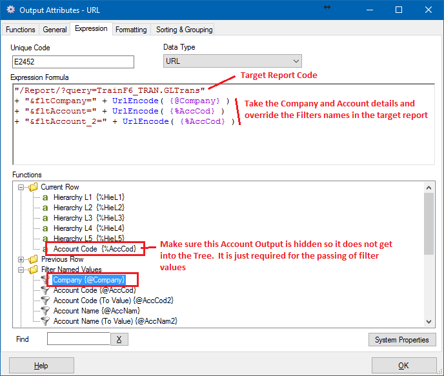The image size is (444, 376).
Task: Click text icon beside Hierarchy L4
Action: (x=45, y=228)
